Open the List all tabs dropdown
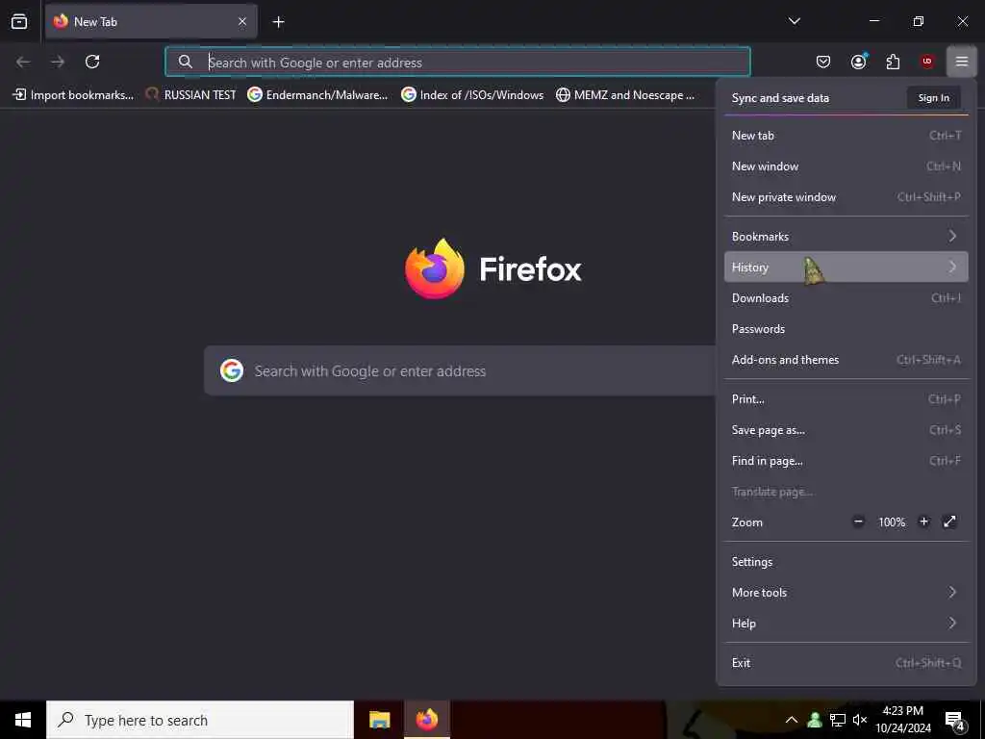This screenshot has width=985, height=739. [794, 21]
